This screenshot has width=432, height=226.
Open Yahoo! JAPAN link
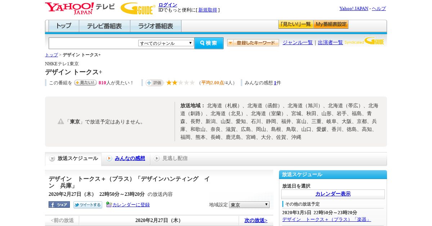point(354,8)
